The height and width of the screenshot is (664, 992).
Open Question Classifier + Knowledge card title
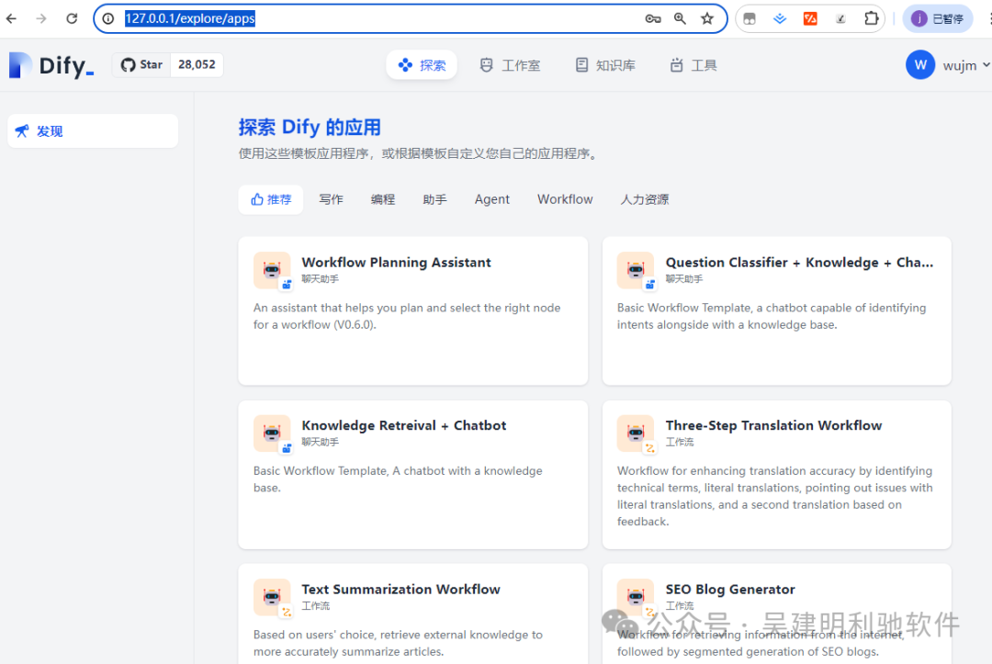click(x=799, y=263)
